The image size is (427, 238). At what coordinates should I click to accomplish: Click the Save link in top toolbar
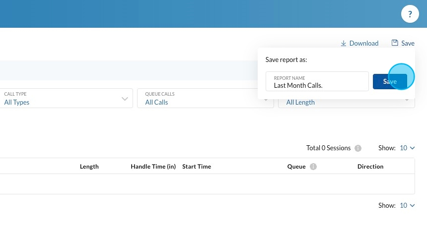pyautogui.click(x=408, y=43)
